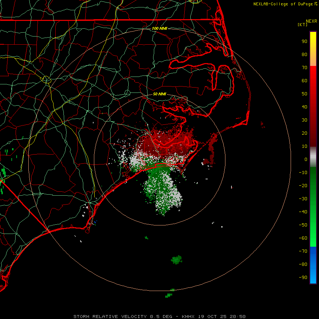Click the blue bottom segment of color bar
The width and height of the screenshot is (319, 319).
tap(313, 265)
